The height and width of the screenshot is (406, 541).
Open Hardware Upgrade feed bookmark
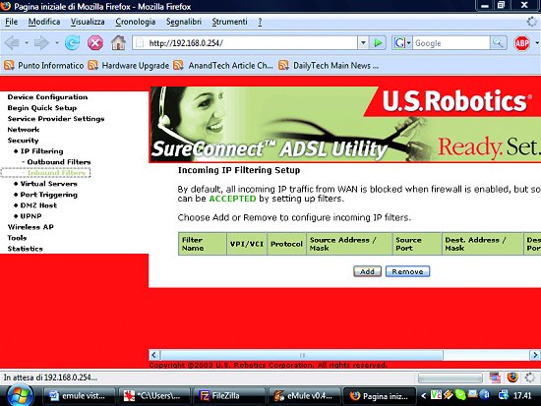pos(129,65)
